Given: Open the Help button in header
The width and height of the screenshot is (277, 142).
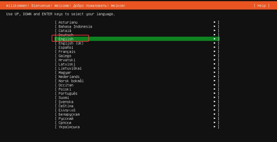Looking at the screenshot, I should point(261,6).
